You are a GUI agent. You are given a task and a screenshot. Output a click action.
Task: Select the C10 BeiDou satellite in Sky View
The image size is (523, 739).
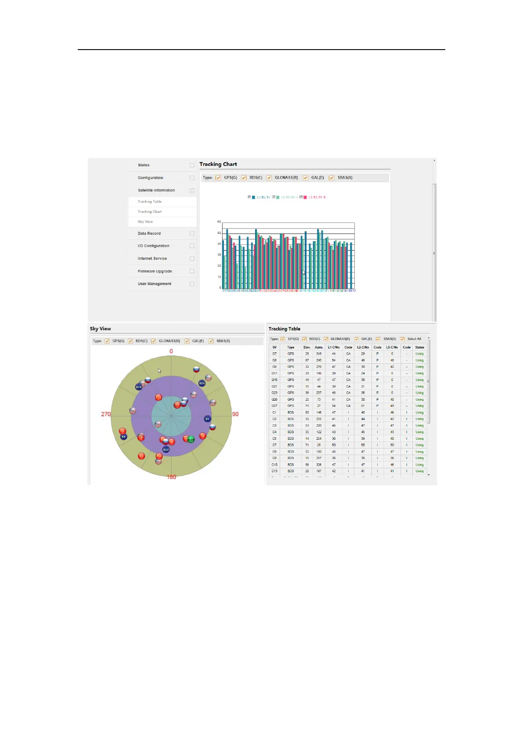pos(159,397)
